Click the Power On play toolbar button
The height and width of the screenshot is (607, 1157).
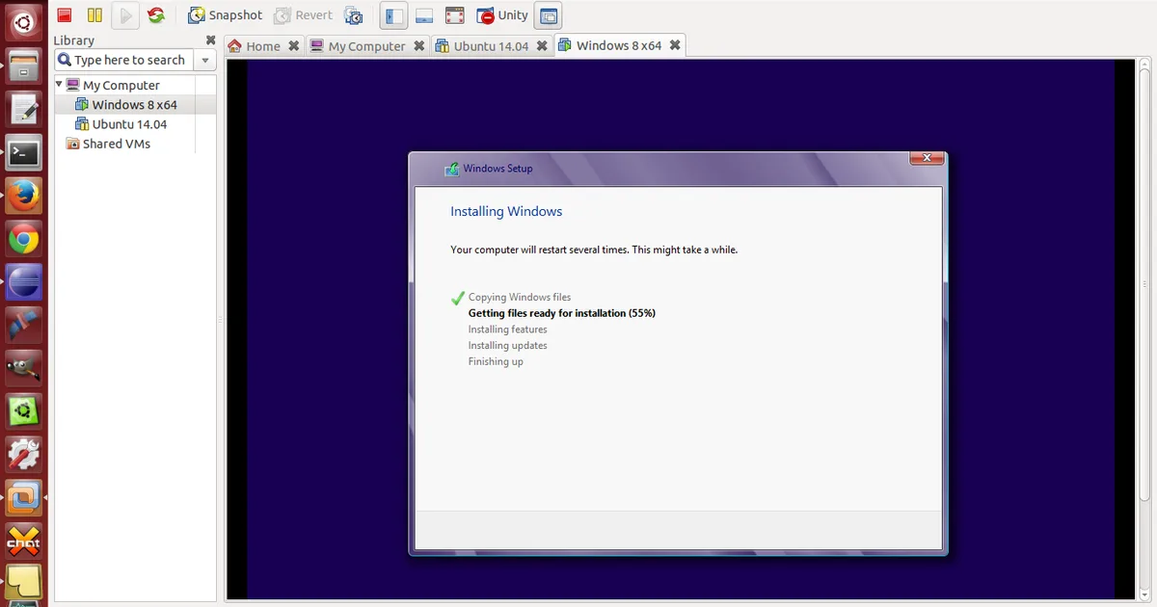coord(125,15)
